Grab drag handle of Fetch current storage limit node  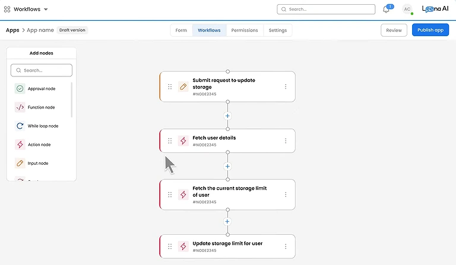(170, 194)
